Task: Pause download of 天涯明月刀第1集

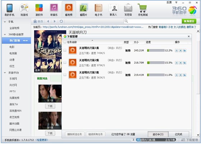Action: (177, 51)
